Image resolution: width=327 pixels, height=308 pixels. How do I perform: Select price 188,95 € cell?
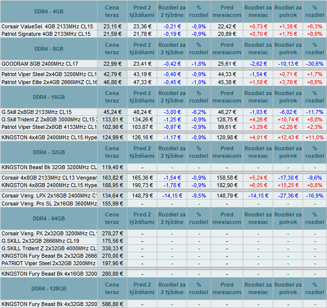pyautogui.click(x=112, y=185)
